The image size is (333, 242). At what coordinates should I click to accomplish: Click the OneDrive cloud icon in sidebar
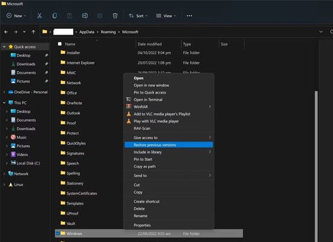coord(11,92)
